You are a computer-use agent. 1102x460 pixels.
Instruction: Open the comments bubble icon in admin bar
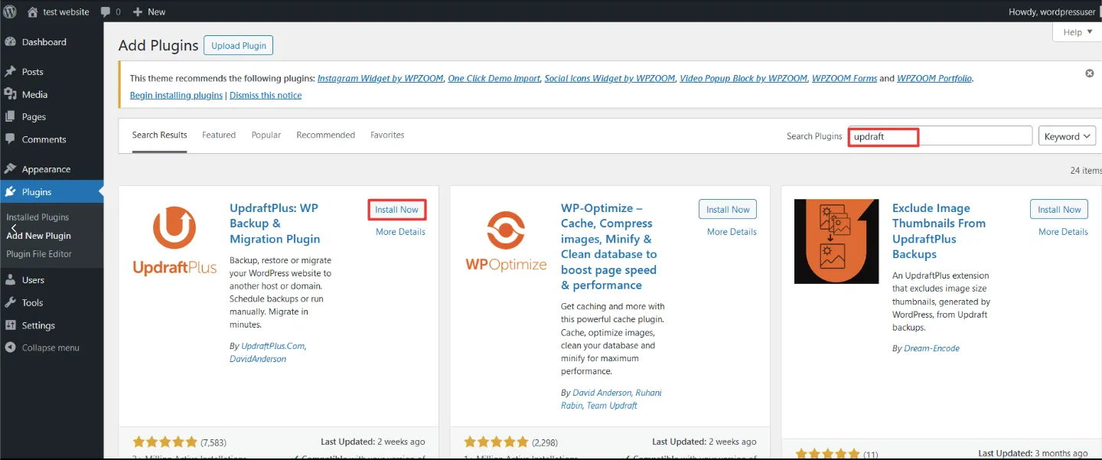point(106,12)
